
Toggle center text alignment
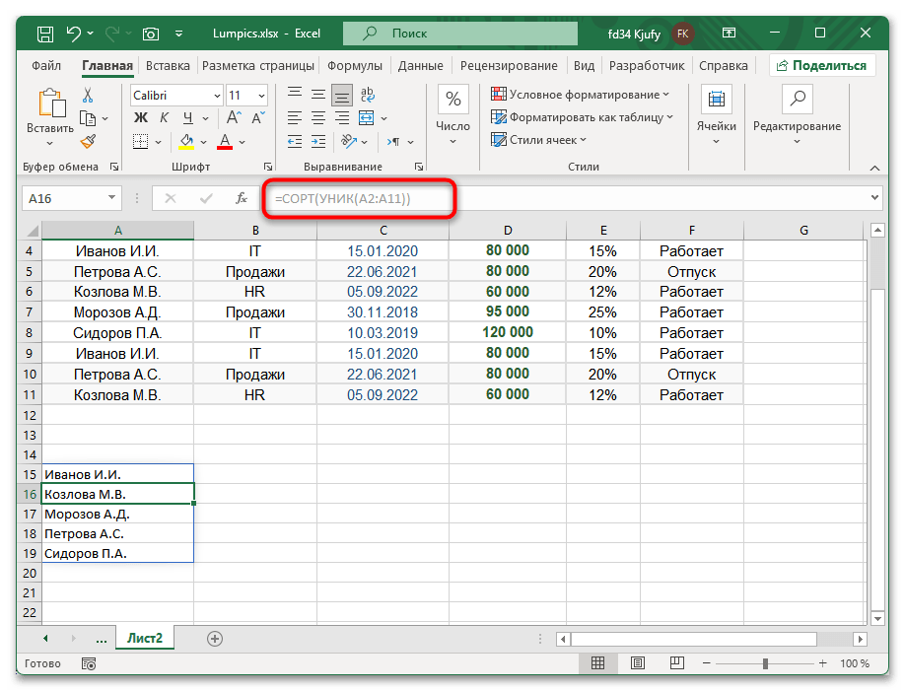317,118
